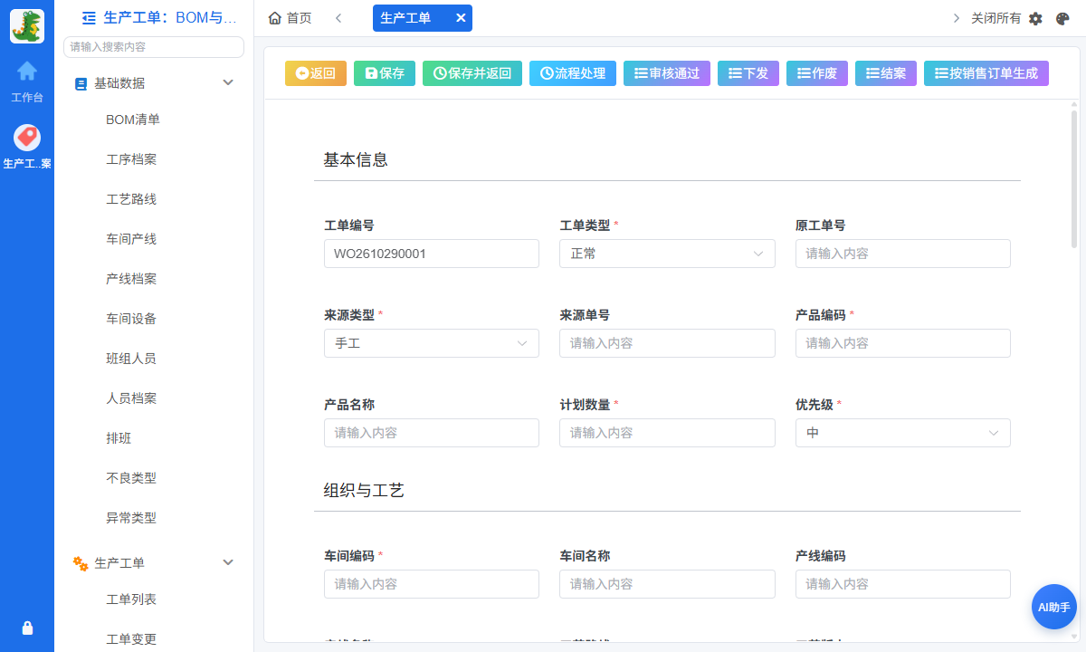Click the 生产工单 gears icon

point(81,563)
